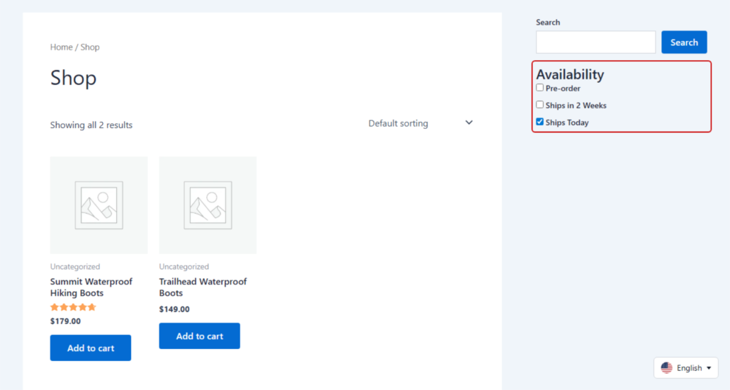Click the star rating under Summit boots
Viewport: 730px width, 390px height.
point(73,307)
